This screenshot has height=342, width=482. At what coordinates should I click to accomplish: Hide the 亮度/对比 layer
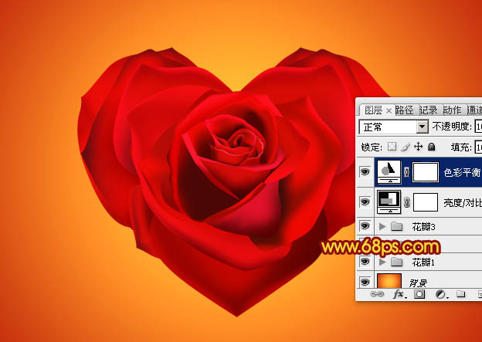(365, 202)
